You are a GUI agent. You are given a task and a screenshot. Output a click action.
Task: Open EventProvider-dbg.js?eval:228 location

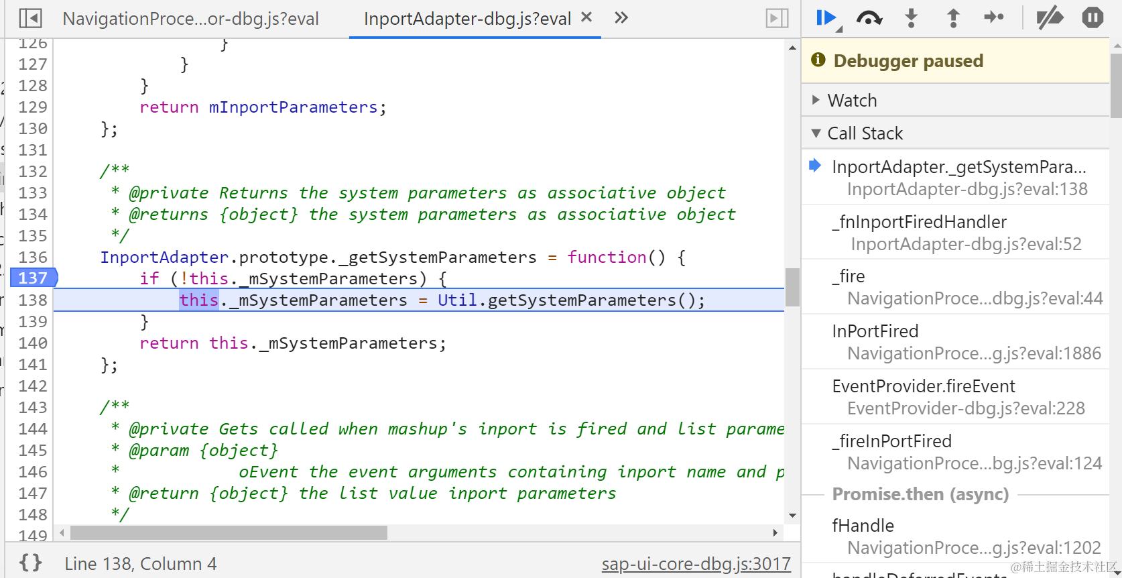(966, 408)
